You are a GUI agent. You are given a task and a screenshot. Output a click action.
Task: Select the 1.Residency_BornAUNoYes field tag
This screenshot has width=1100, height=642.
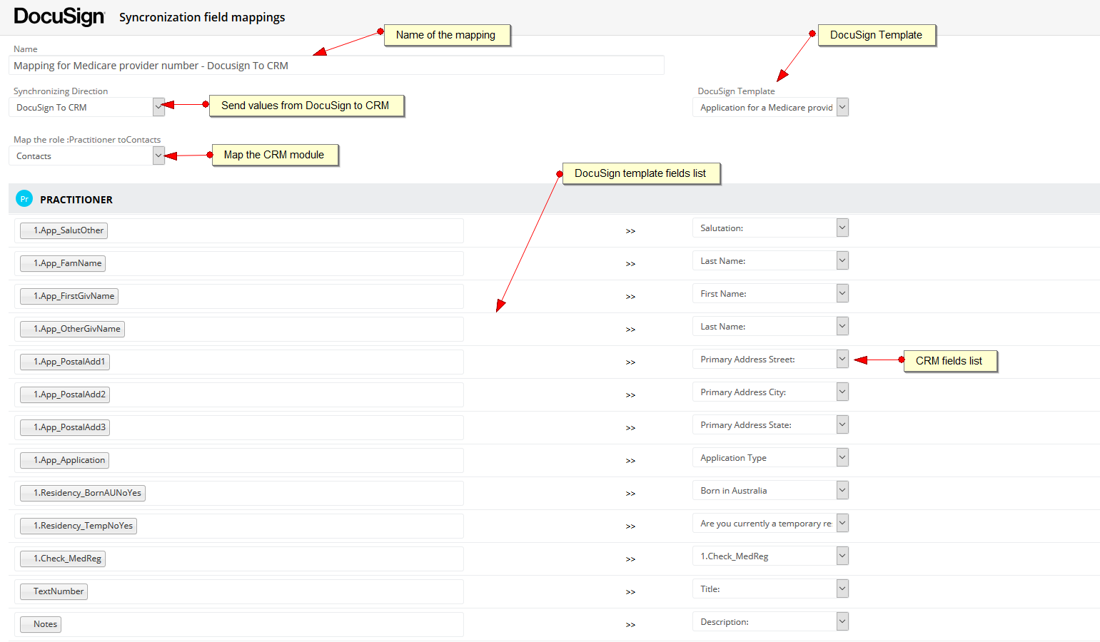83,493
